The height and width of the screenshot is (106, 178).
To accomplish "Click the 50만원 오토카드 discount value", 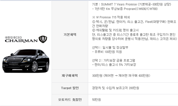I will (96, 100).
